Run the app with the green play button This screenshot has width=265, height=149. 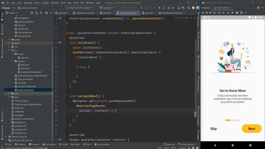142,8
